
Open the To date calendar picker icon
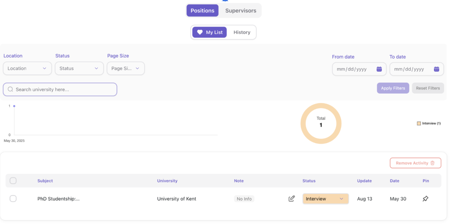436,69
